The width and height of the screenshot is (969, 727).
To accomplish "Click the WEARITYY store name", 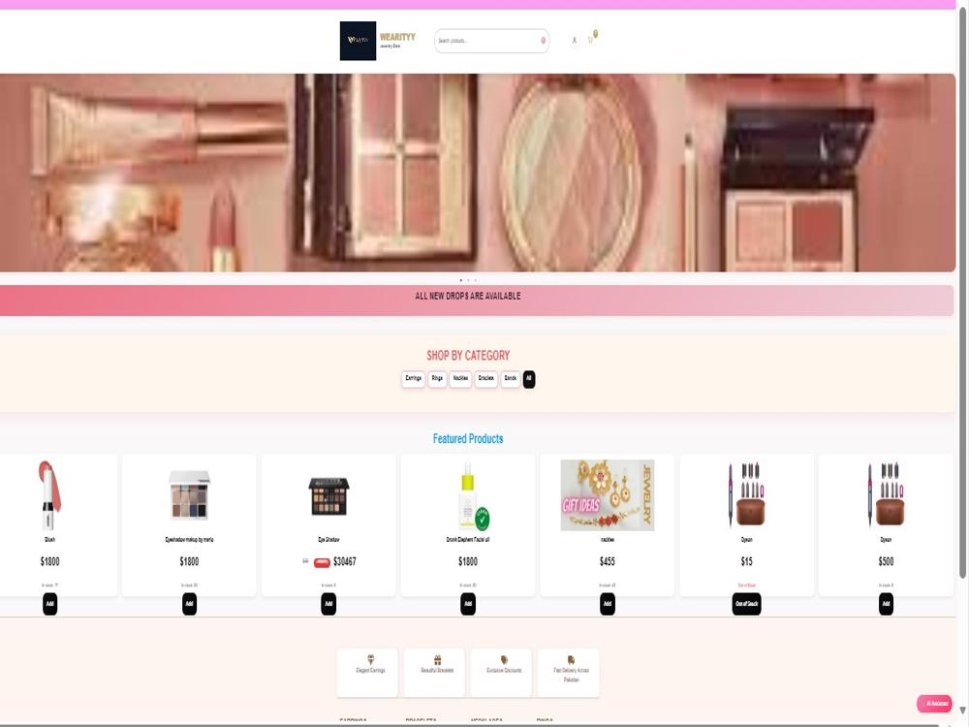I will [x=397, y=37].
